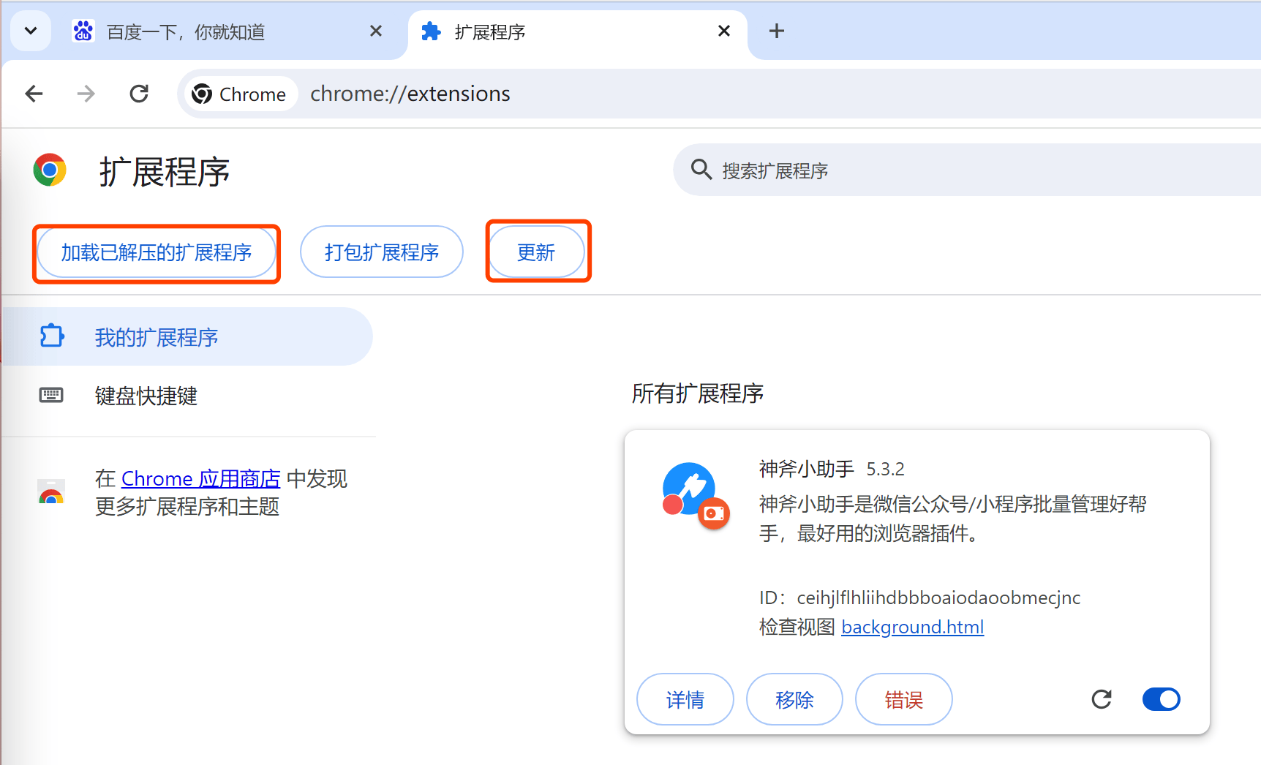
Task: Select 我的扩展程序 in the sidebar
Action: [x=157, y=337]
